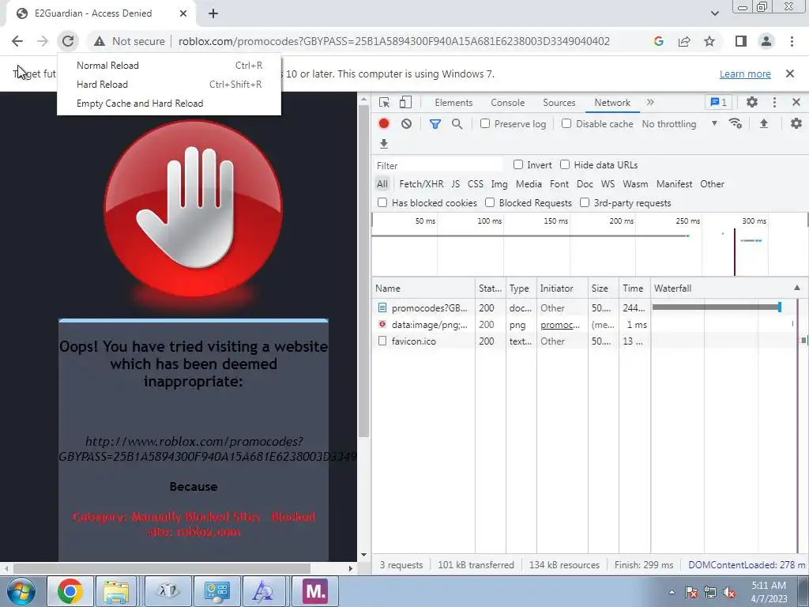This screenshot has width=809, height=607.
Task: Expand more DevTools tabs chevron
Action: point(650,102)
